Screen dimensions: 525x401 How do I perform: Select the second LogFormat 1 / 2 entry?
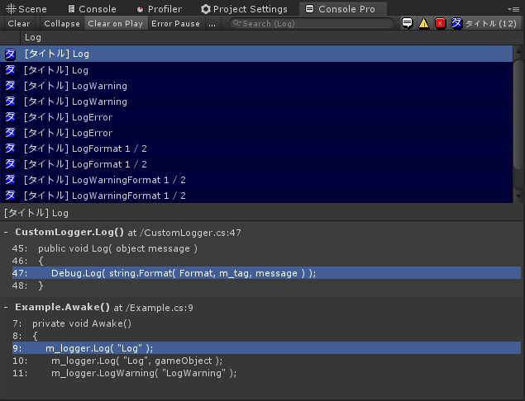(x=256, y=164)
